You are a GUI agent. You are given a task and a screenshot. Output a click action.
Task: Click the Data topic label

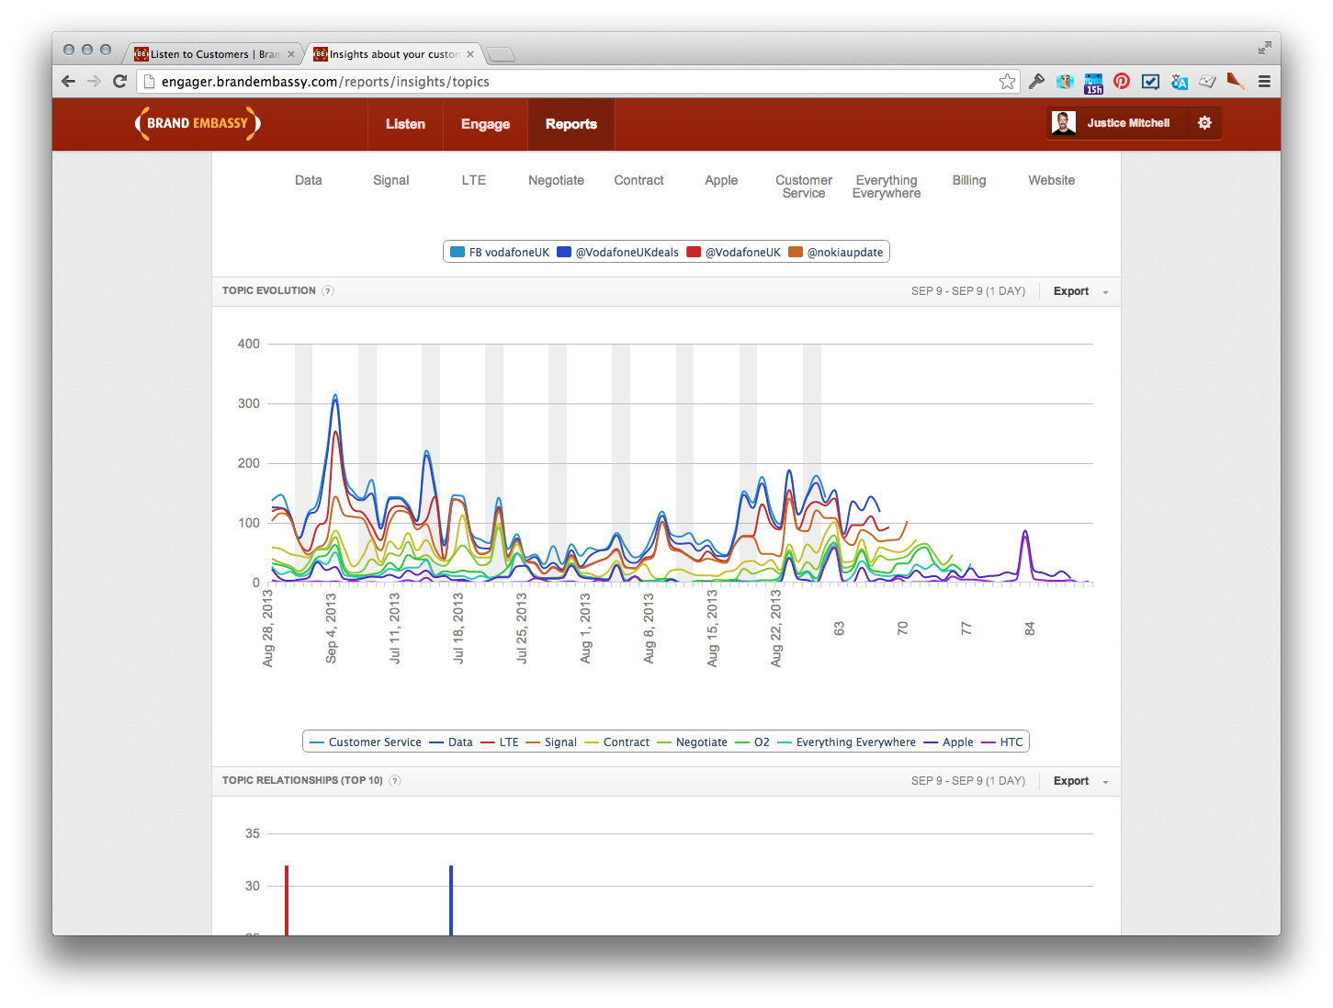pyautogui.click(x=309, y=181)
